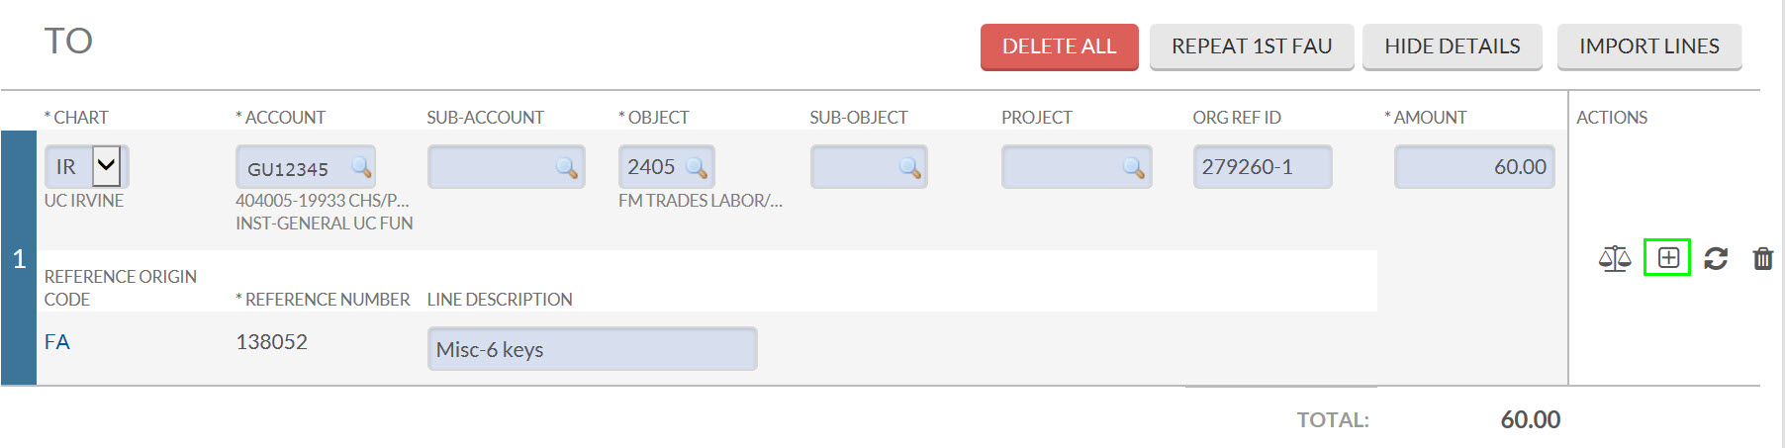Click the Account field GU12345
This screenshot has width=1785, height=448.
pos(306,167)
